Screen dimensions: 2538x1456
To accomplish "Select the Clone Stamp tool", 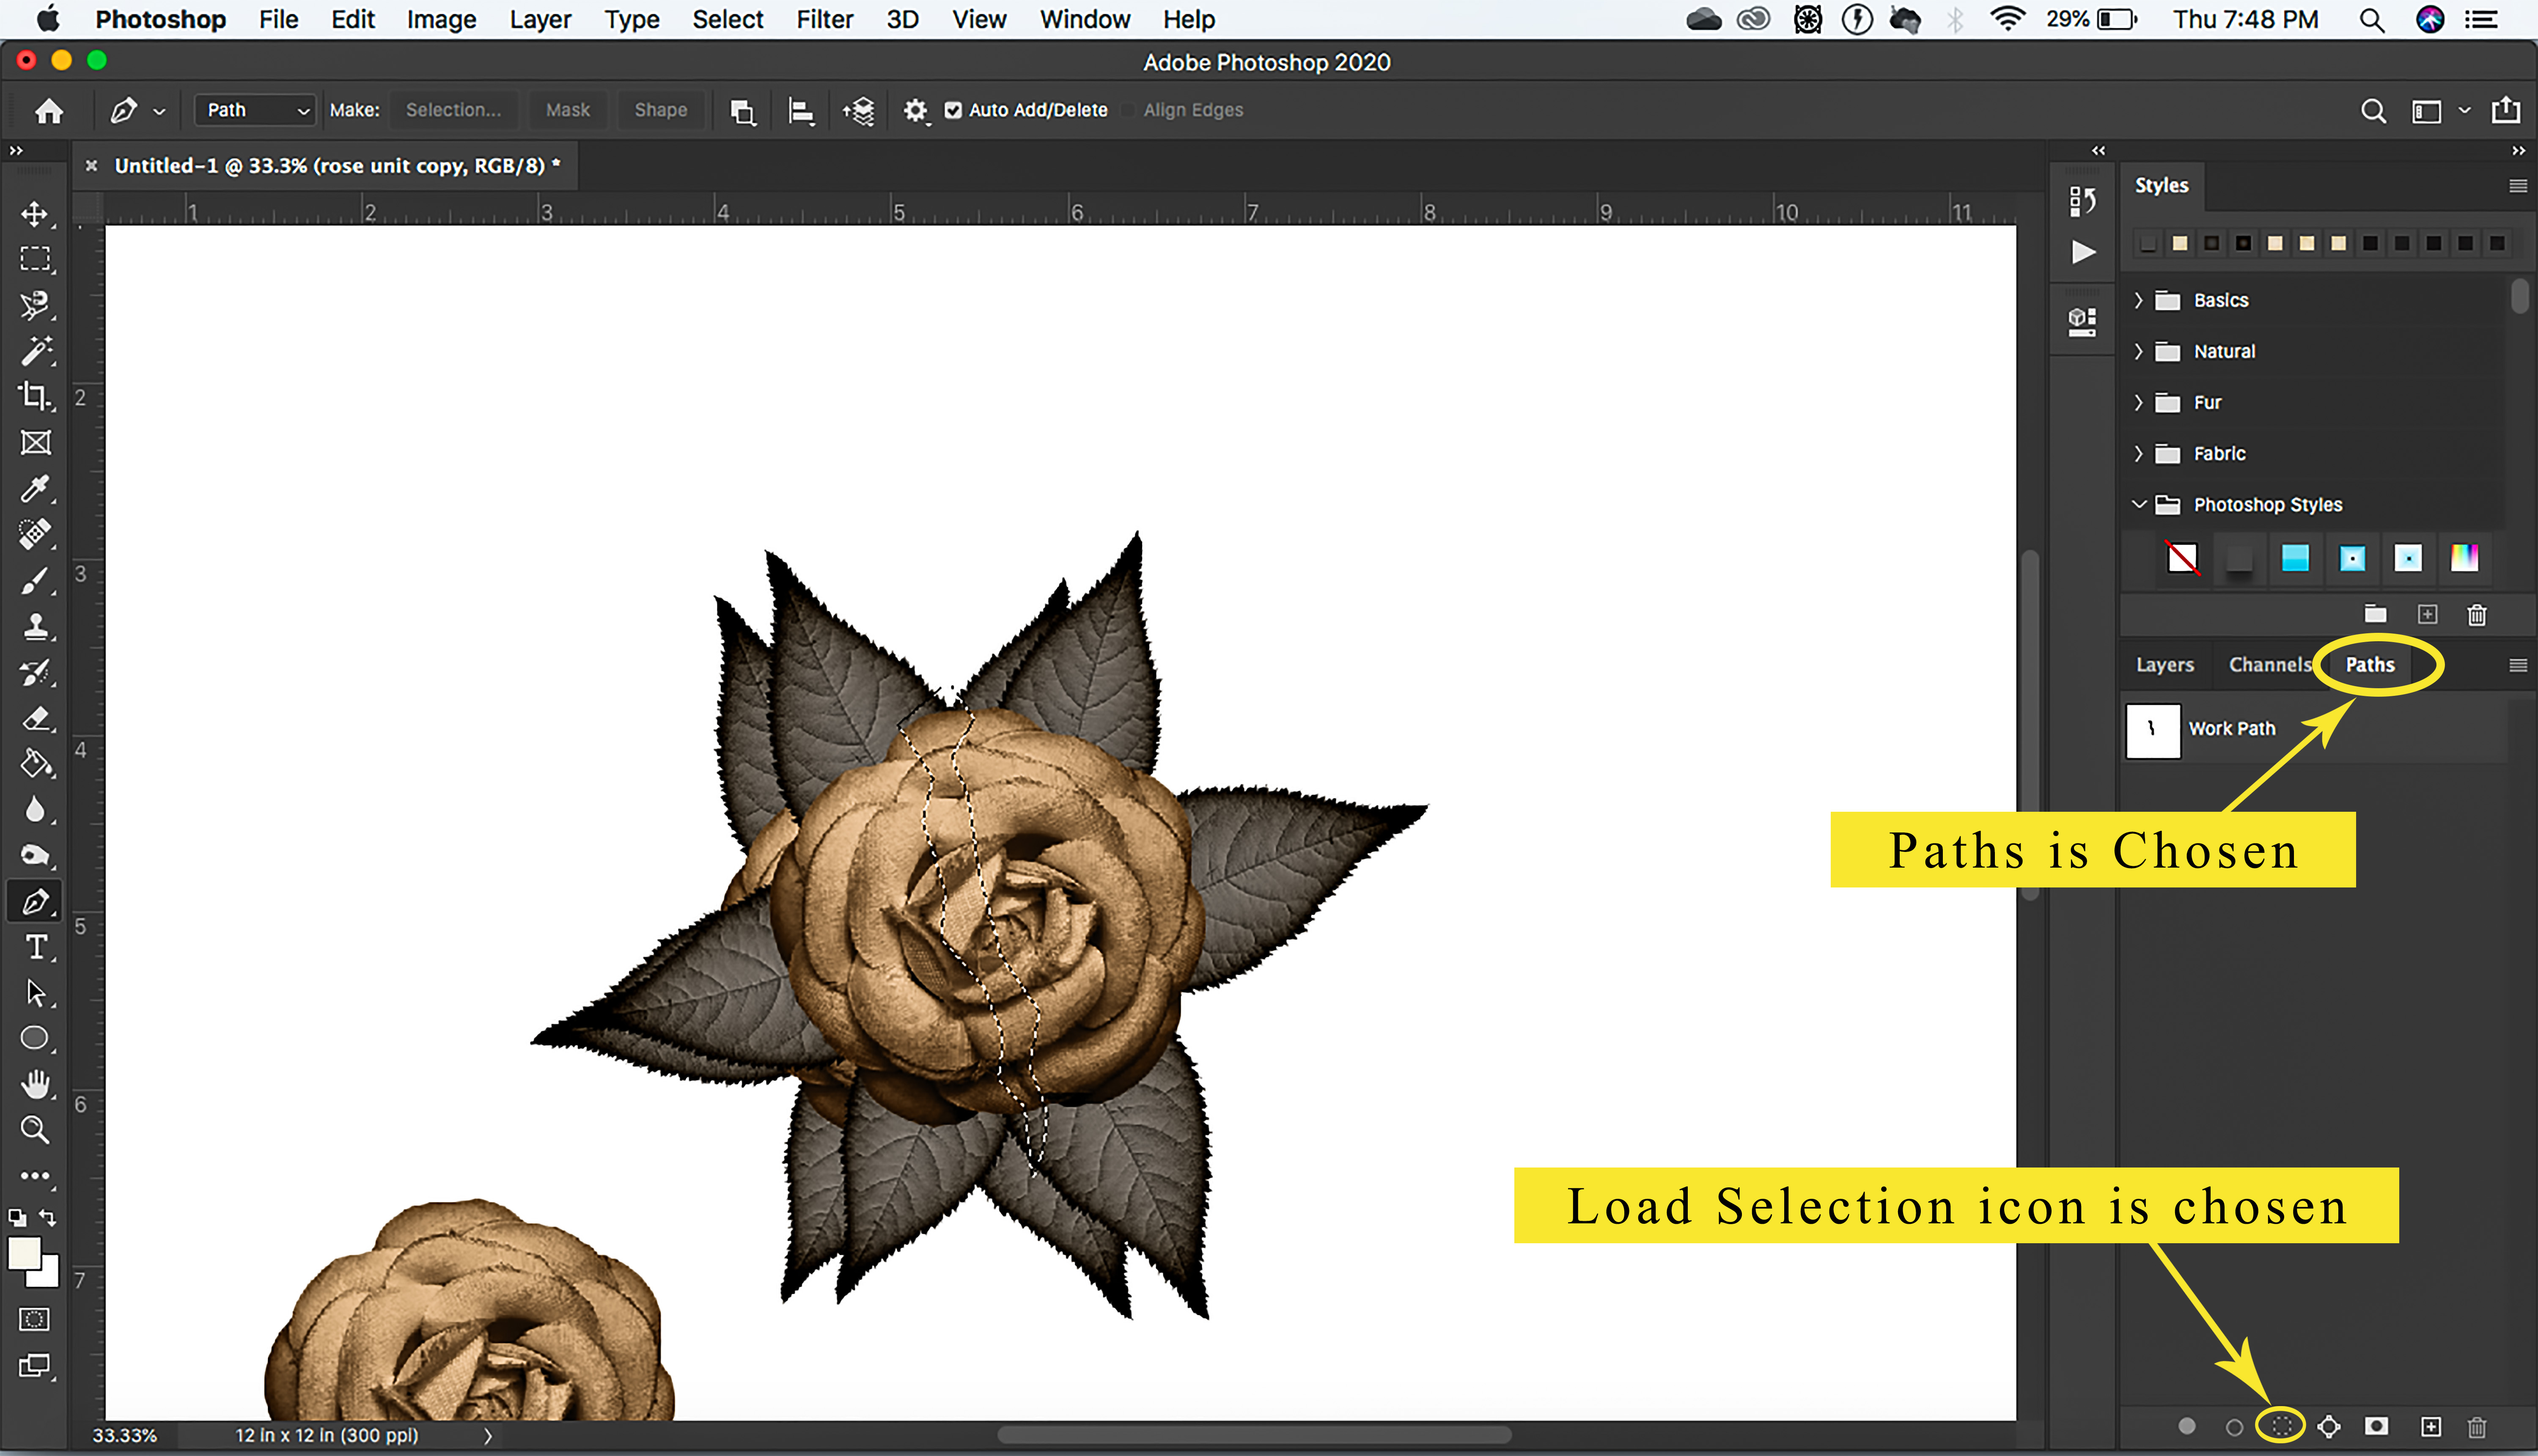I will tap(35, 627).
